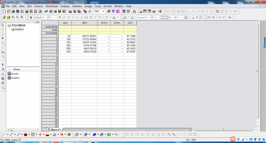Screen dimensions: 266x143
Task: Toggle Underline text formatting
Action: (x=69, y=17)
